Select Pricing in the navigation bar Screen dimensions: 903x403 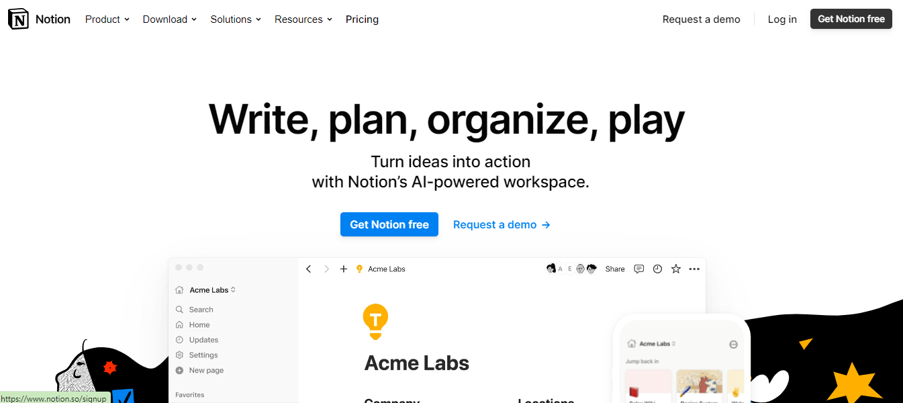point(362,19)
